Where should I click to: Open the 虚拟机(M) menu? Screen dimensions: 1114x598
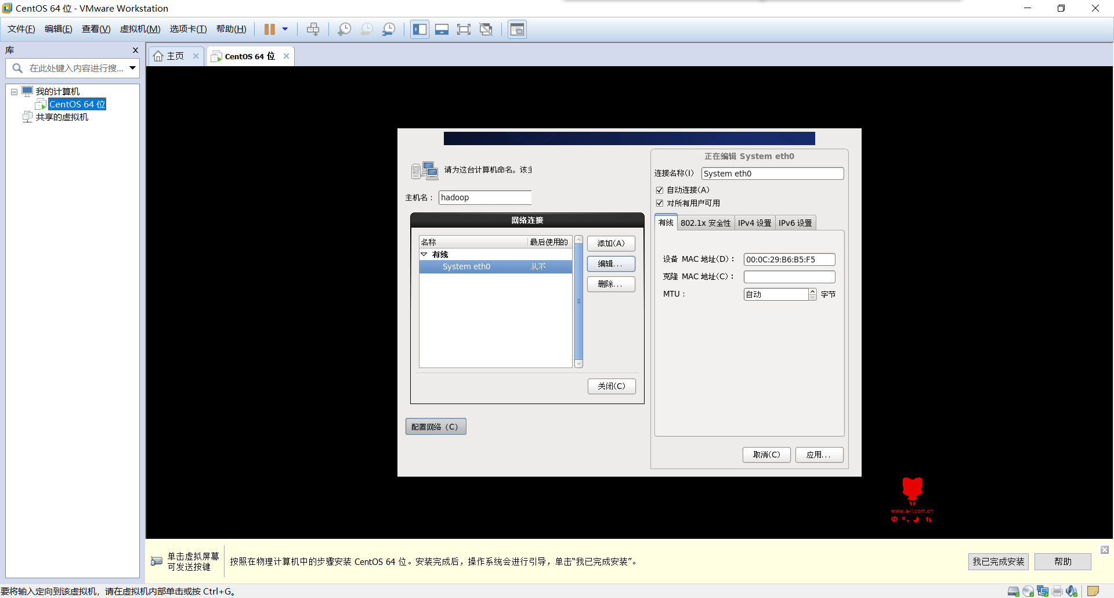coord(140,29)
